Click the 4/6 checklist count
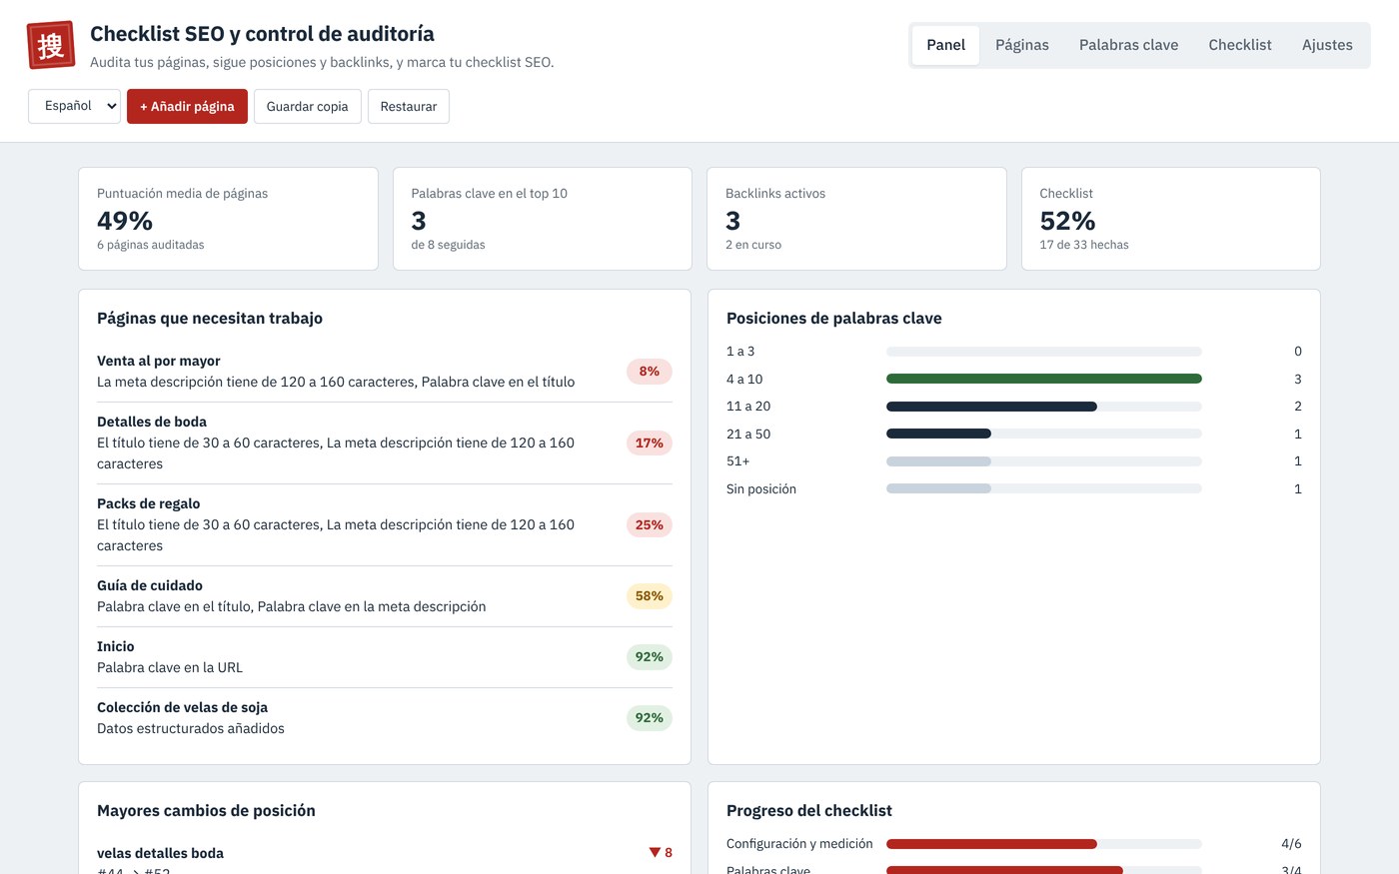 pyautogui.click(x=1291, y=844)
